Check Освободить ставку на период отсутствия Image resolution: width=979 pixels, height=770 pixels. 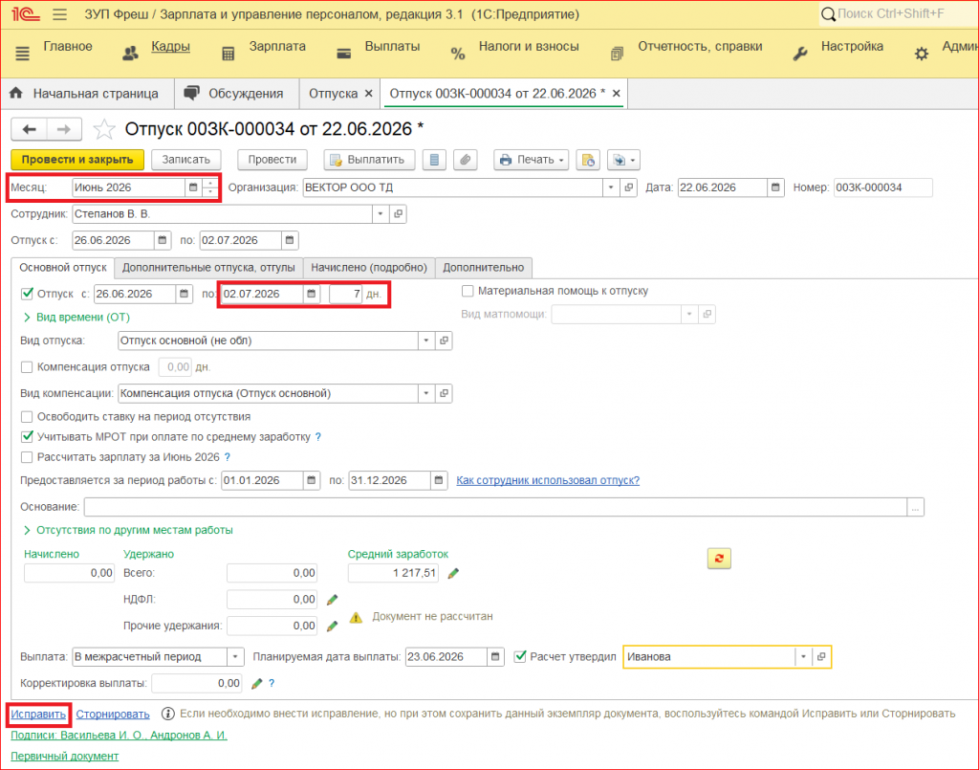click(x=27, y=417)
